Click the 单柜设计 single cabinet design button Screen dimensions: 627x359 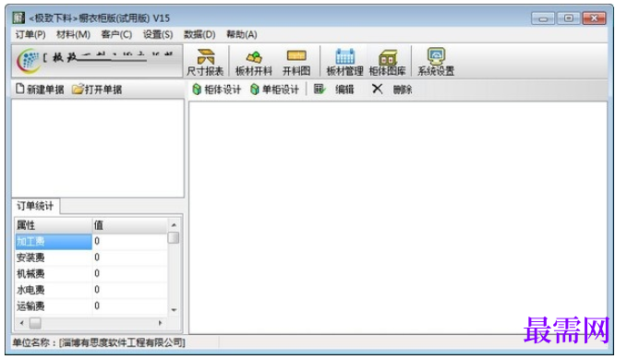tap(274, 90)
